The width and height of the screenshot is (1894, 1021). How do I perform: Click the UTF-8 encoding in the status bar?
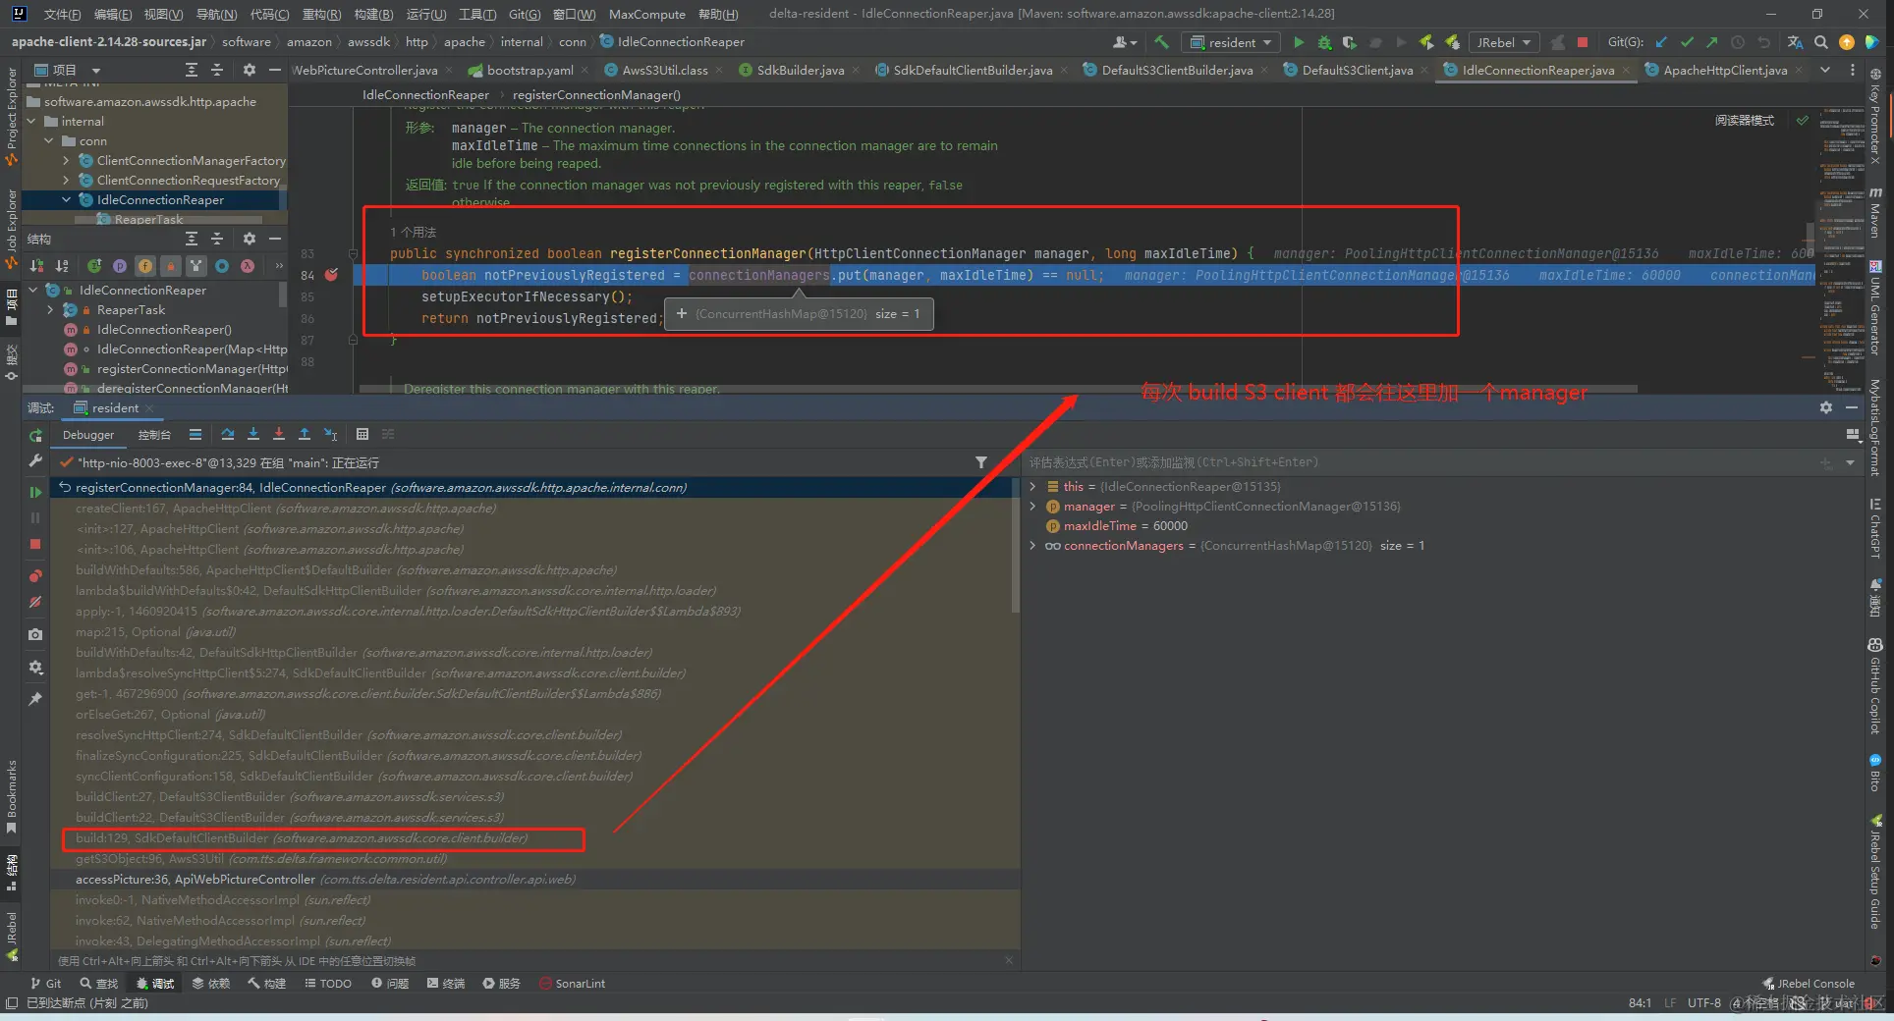1703,1002
